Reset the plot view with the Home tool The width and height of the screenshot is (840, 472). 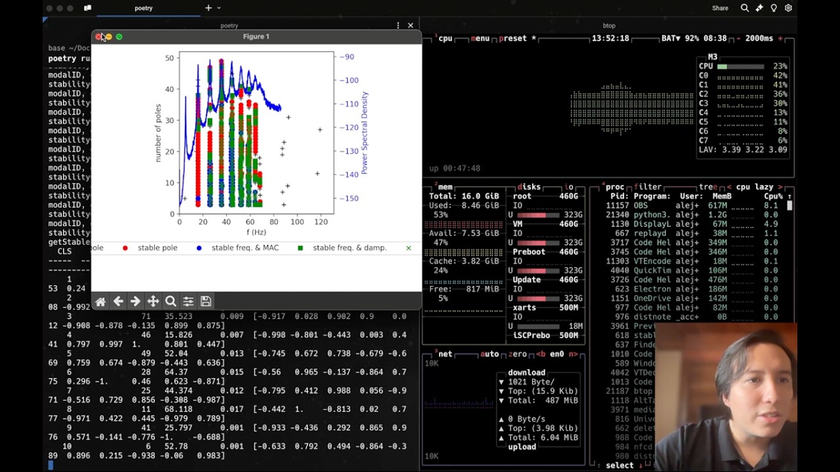pyautogui.click(x=100, y=301)
